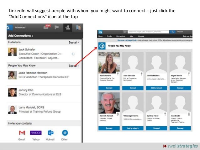Image resolution: width=200 pixels, height=150 pixels.
Task: Click the blue search button in LinkedIn header
Action: click(172, 32)
